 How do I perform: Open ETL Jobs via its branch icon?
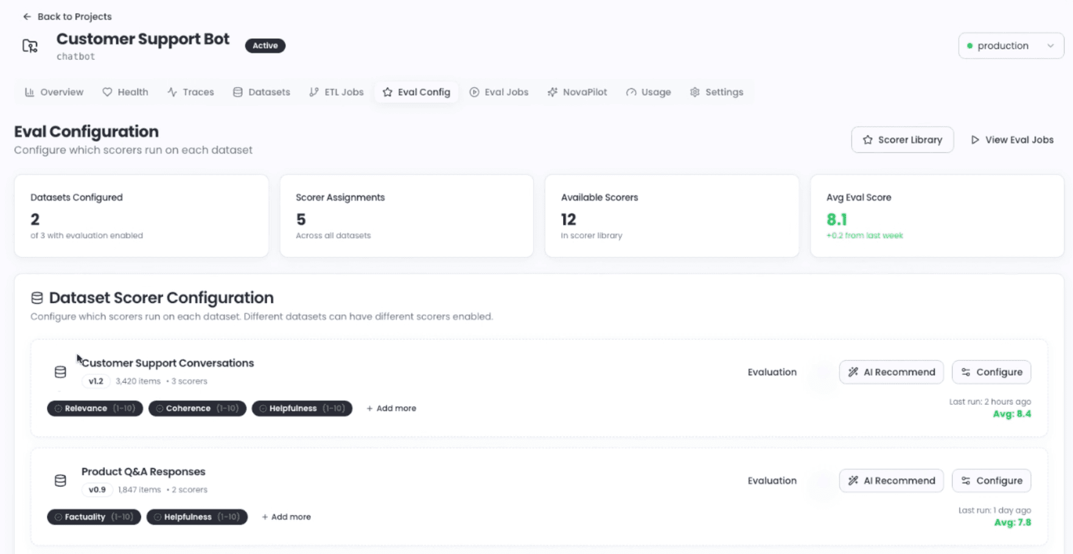click(315, 92)
